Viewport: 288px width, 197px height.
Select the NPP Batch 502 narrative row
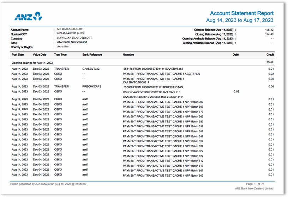163,176
